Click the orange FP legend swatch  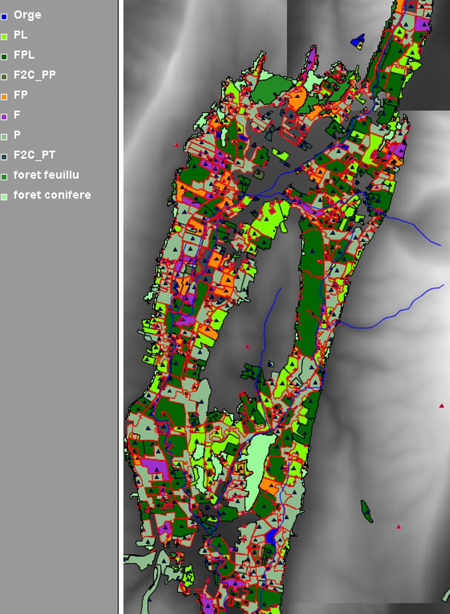pos(4,97)
